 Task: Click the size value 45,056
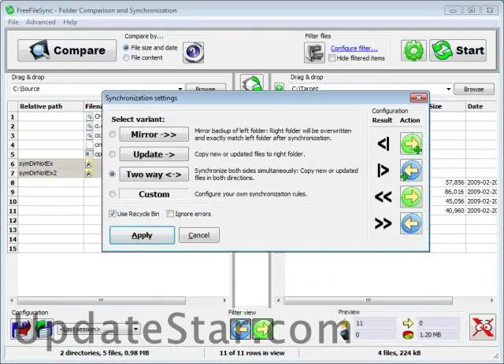(x=454, y=201)
